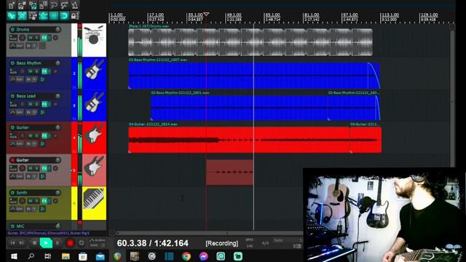Click the New Project toolbar icon
466x262 pixels.
12,5
